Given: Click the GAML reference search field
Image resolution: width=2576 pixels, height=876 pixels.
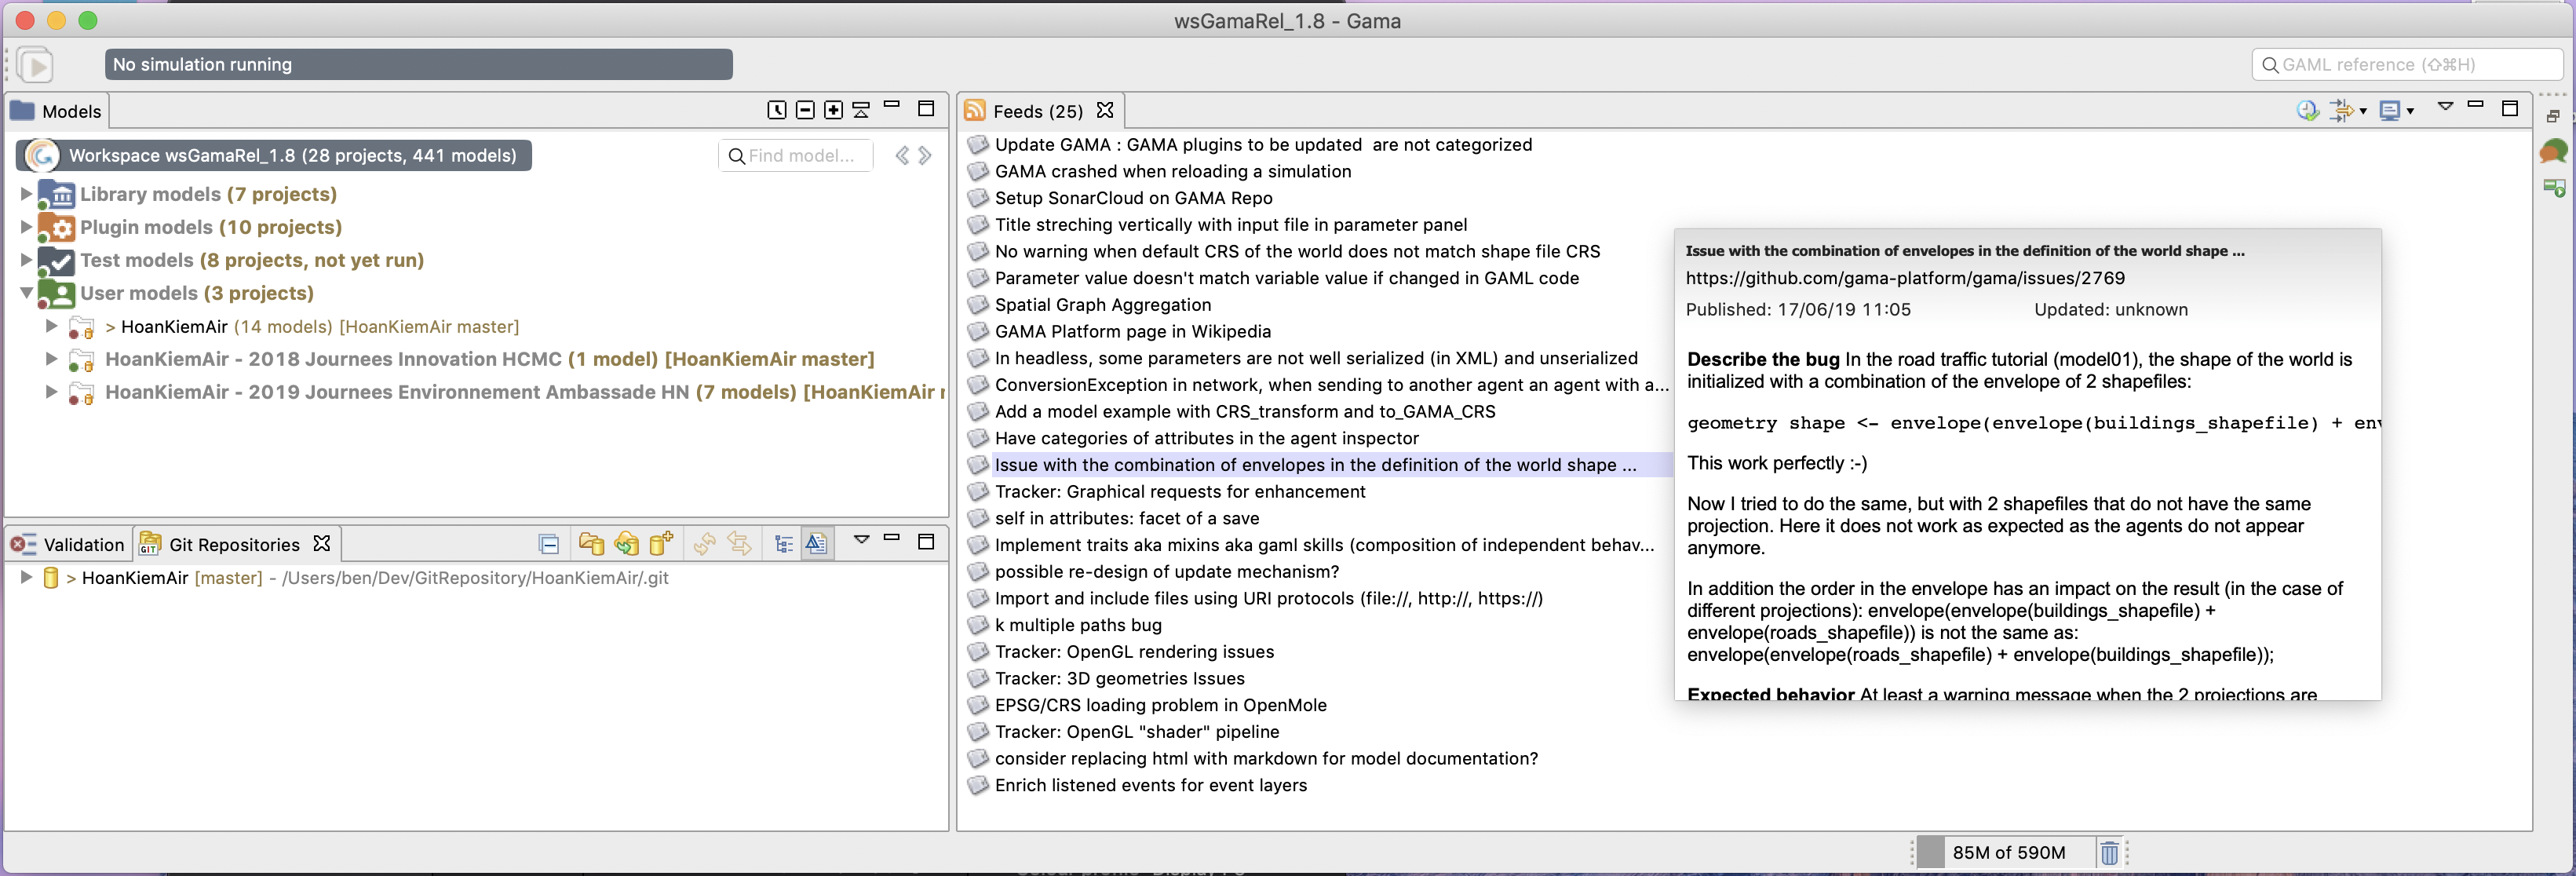Looking at the screenshot, I should click(2408, 64).
